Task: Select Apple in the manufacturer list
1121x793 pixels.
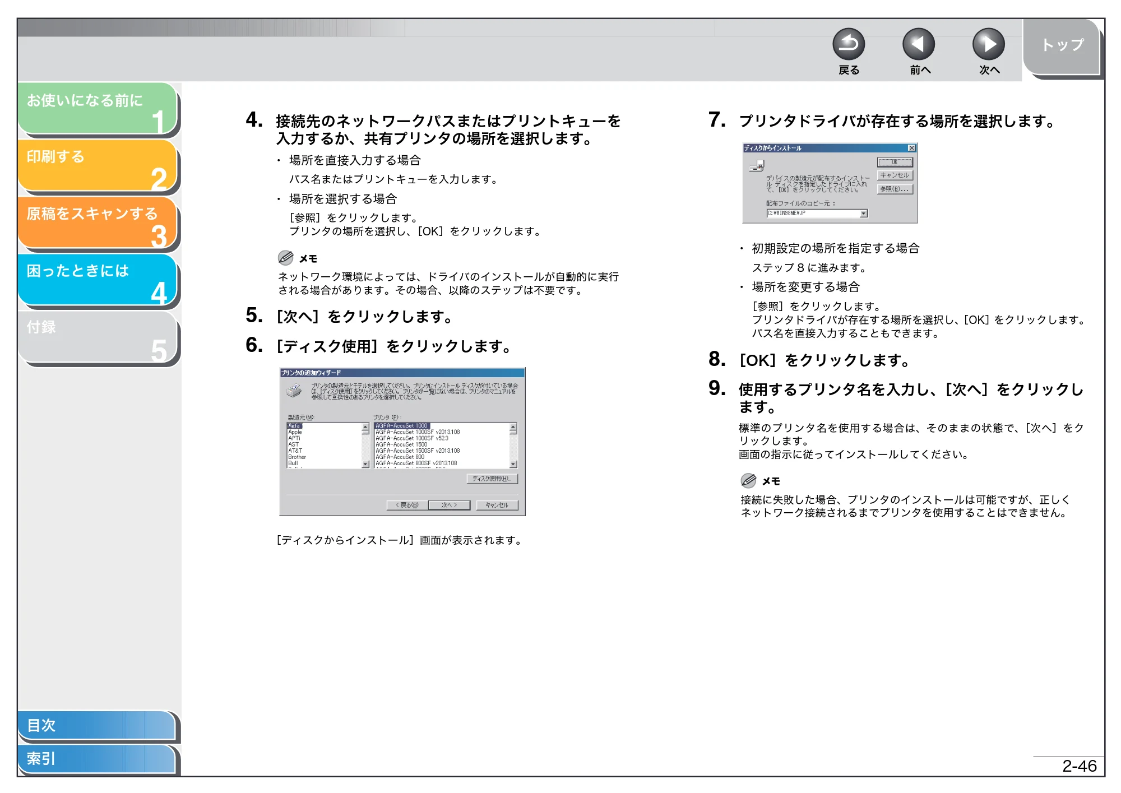Action: (x=295, y=432)
